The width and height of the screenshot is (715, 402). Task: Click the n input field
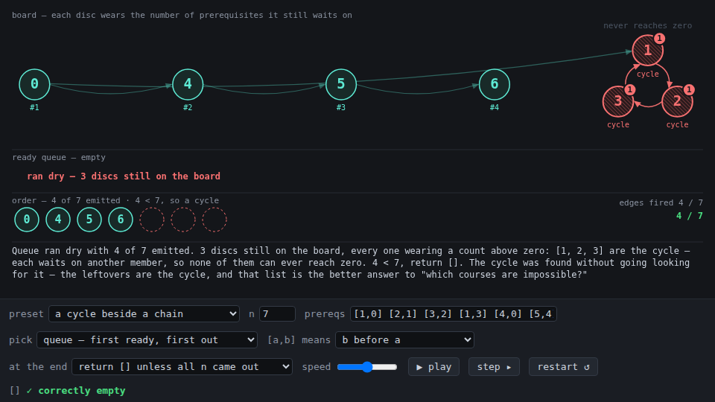coord(277,313)
